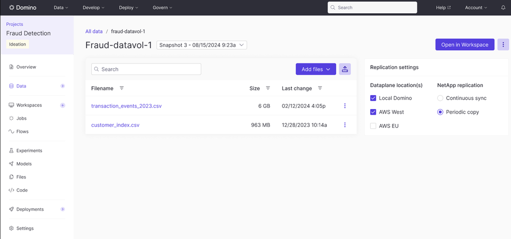Open Experiments in the sidebar

[x=29, y=150]
